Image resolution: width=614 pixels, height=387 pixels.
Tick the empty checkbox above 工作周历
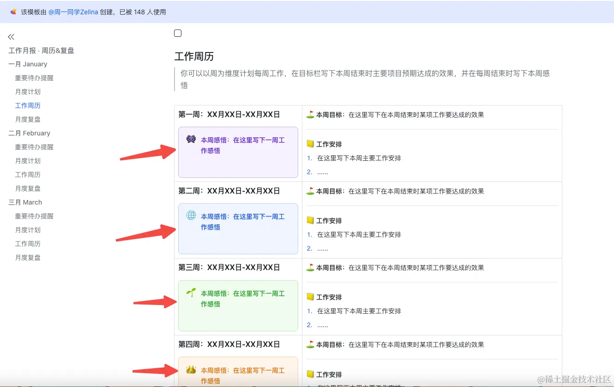178,33
